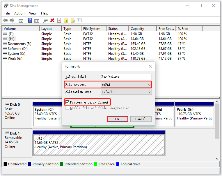The height and width of the screenshot is (176, 222).
Task: Click drive icon of H: volume row
Action: click(x=5, y=39)
